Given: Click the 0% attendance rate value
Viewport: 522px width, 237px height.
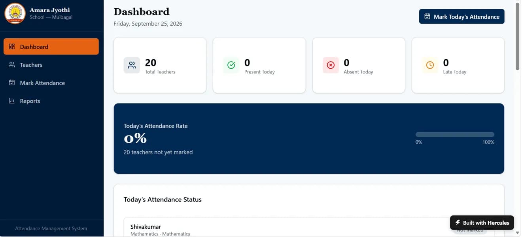Looking at the screenshot, I should 135,138.
